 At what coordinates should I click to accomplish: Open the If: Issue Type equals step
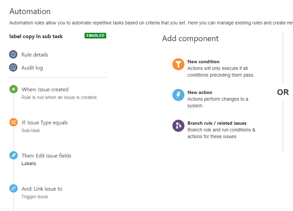[x=45, y=122]
